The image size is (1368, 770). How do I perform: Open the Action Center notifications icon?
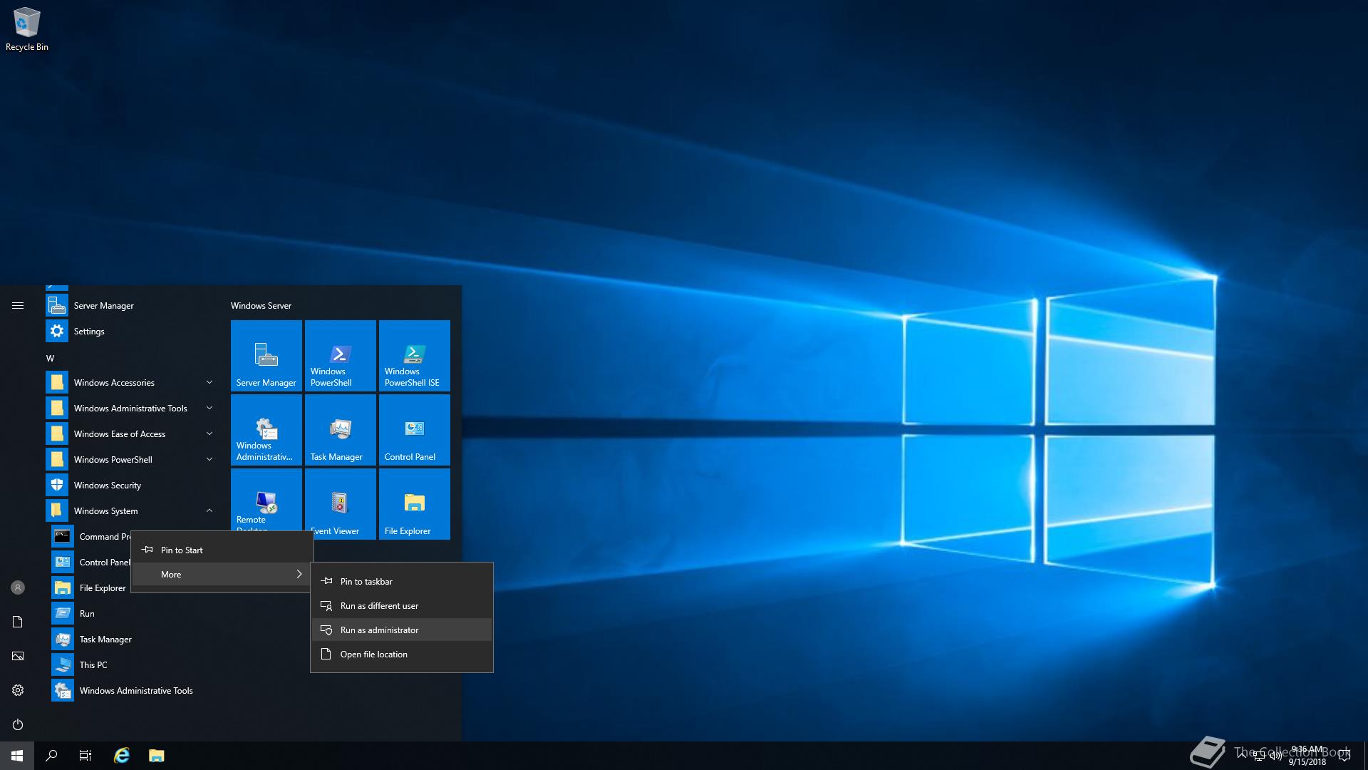tap(1344, 756)
